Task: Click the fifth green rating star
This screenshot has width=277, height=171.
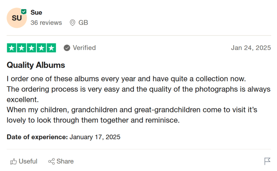Action: tap(51, 48)
